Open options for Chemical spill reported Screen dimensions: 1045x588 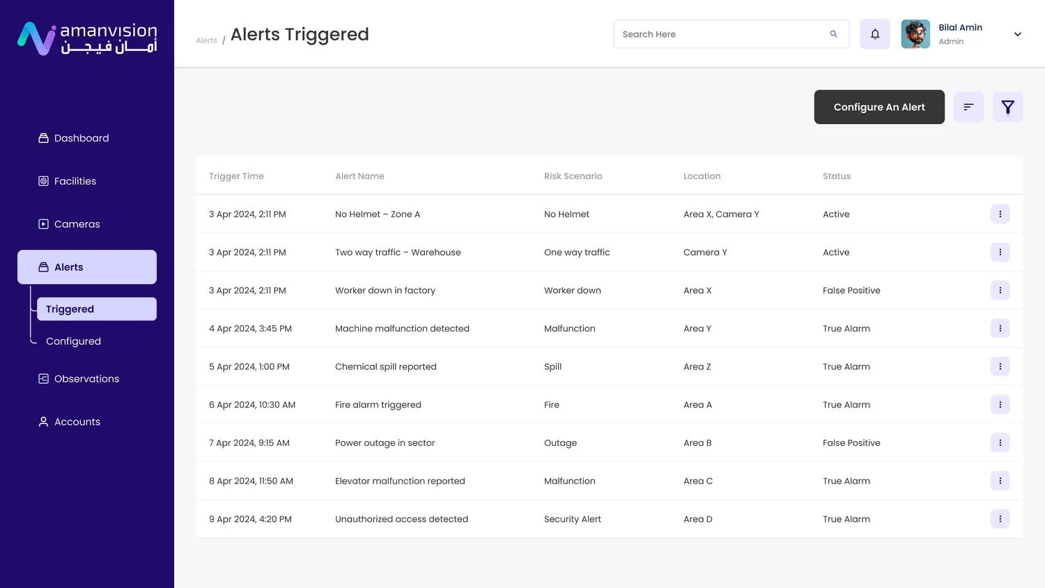pyautogui.click(x=1000, y=366)
